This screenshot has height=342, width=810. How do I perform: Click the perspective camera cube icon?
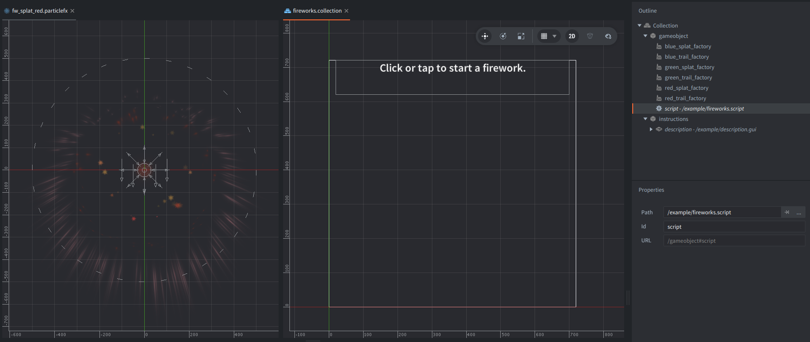pos(590,36)
